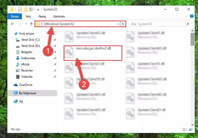Click the pin icon next to Videolar
This screenshot has height=138, width=198.
click(55, 77)
